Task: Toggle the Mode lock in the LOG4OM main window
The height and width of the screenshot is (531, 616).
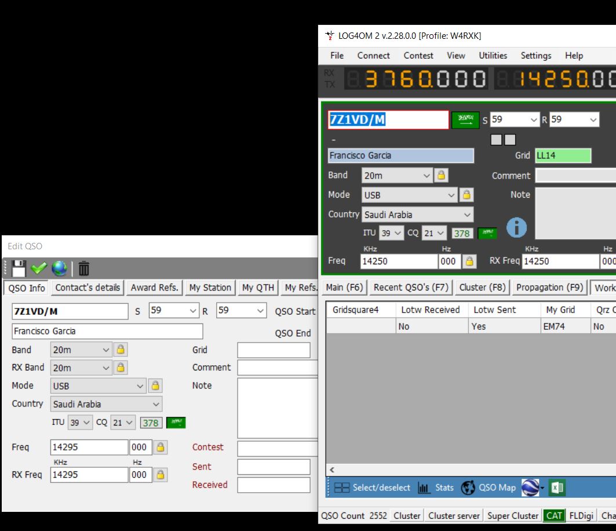Action: pos(466,195)
